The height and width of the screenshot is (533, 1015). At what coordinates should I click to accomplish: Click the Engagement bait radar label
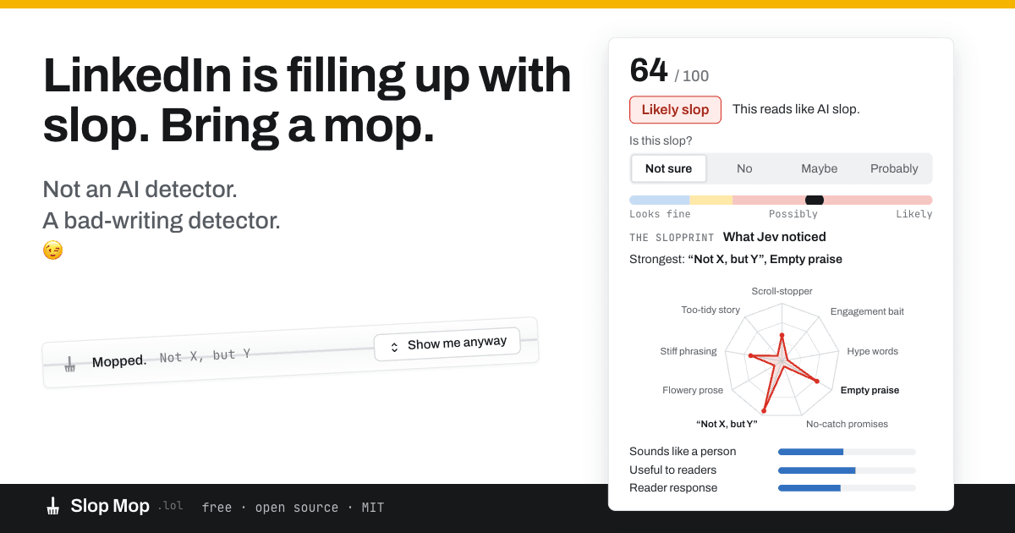tap(867, 311)
